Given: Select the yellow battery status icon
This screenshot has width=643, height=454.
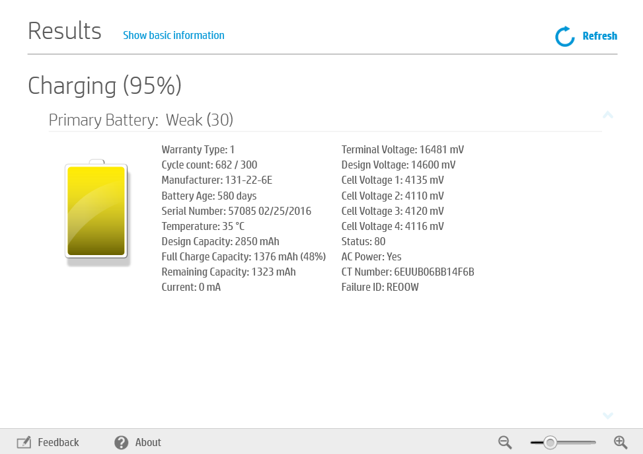Looking at the screenshot, I should [96, 211].
